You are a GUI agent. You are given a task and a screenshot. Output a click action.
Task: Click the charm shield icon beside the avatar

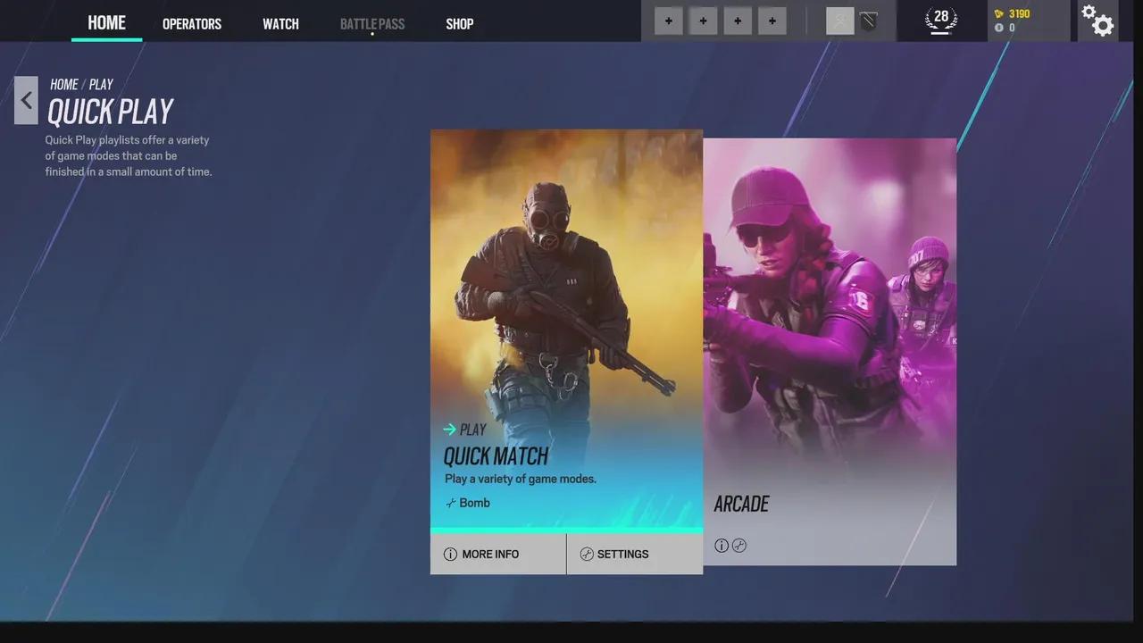click(x=868, y=20)
